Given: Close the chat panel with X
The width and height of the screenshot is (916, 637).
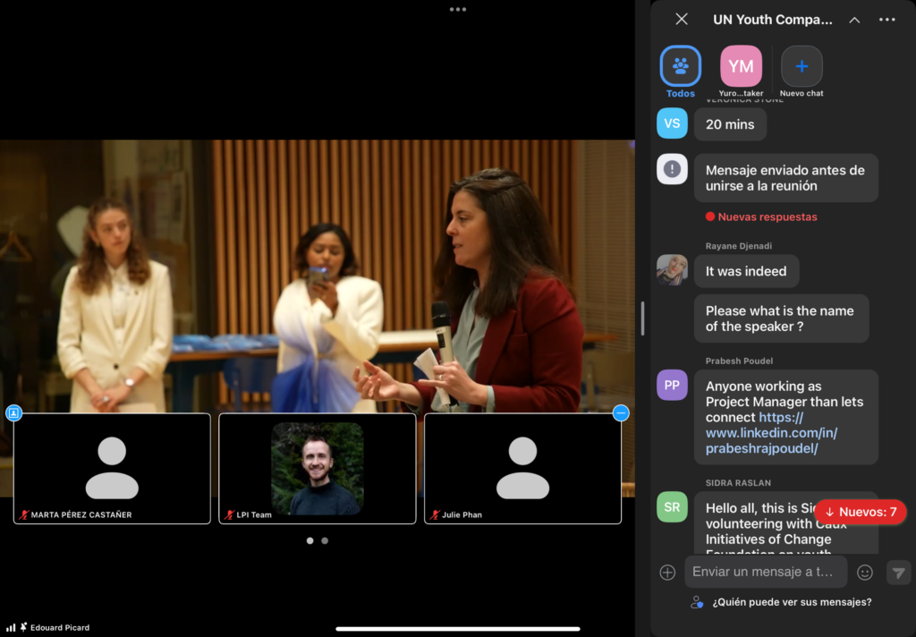Looking at the screenshot, I should pyautogui.click(x=682, y=19).
